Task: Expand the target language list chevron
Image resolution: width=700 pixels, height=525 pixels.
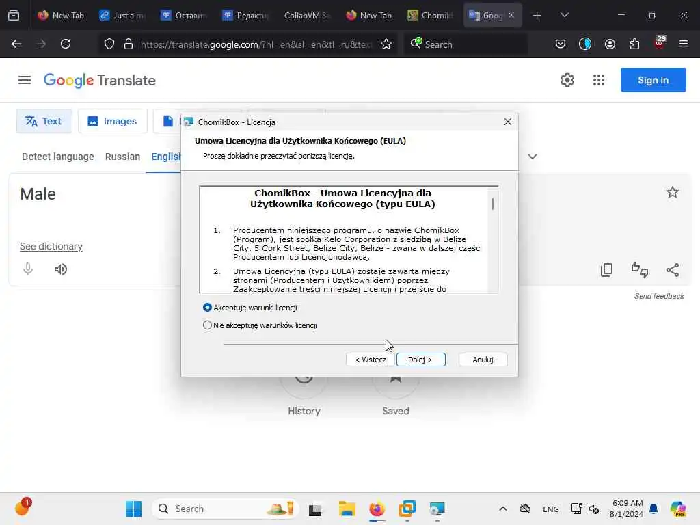Action: click(532, 157)
